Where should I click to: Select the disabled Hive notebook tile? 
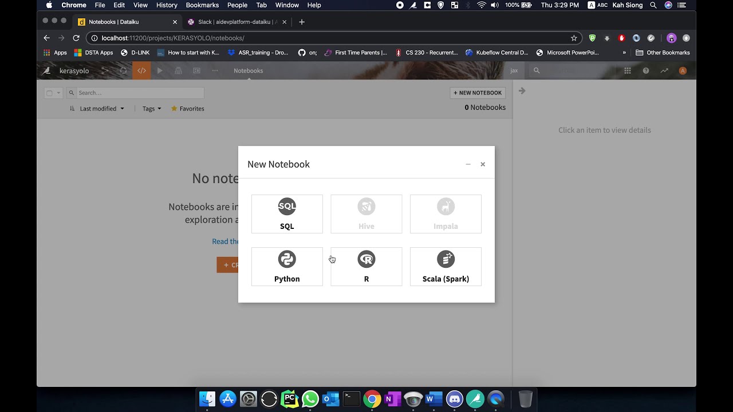[x=366, y=214]
